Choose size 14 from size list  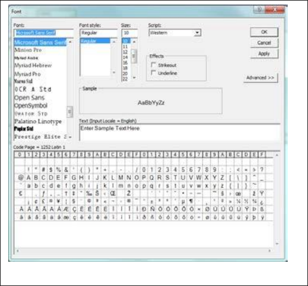125,57
